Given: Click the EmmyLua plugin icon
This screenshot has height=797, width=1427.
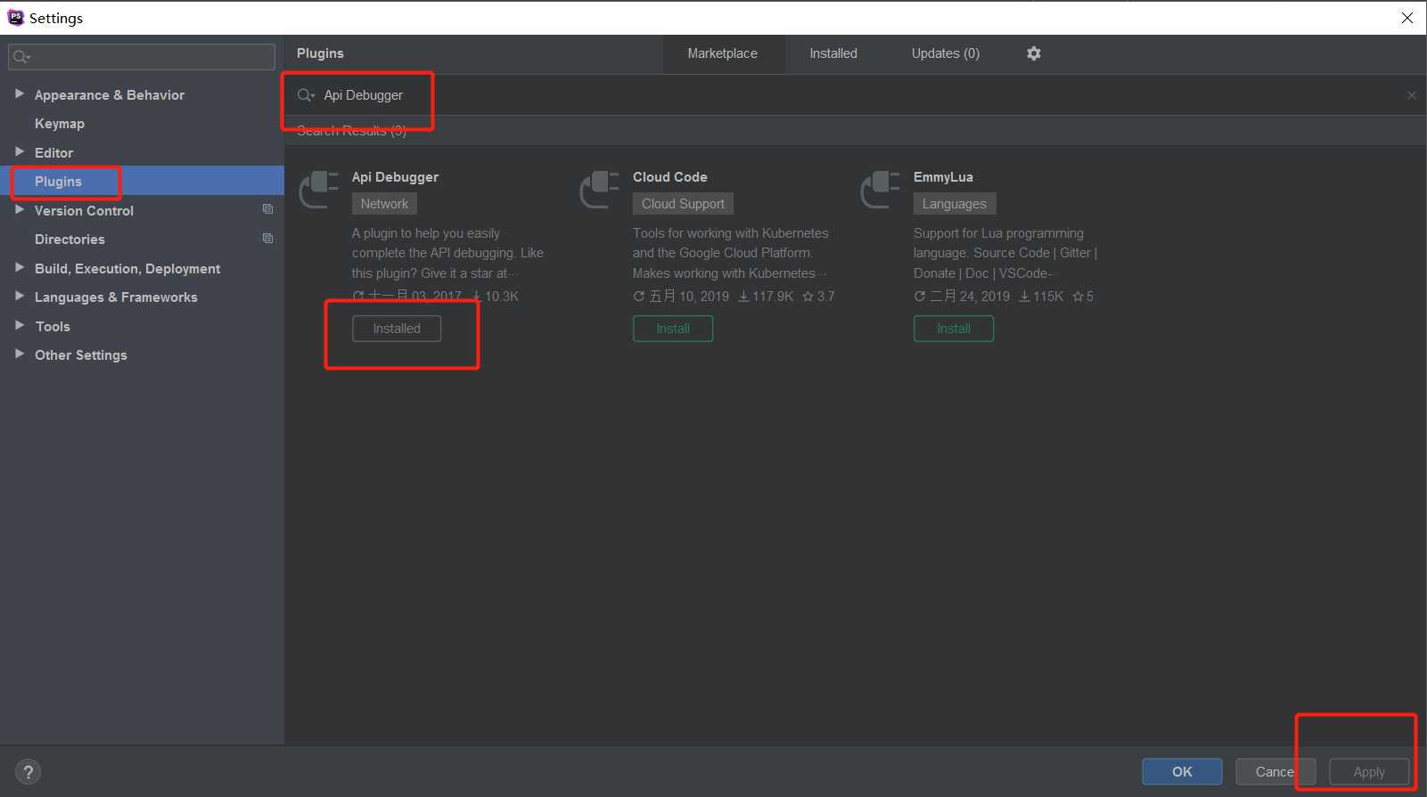Looking at the screenshot, I should 880,189.
